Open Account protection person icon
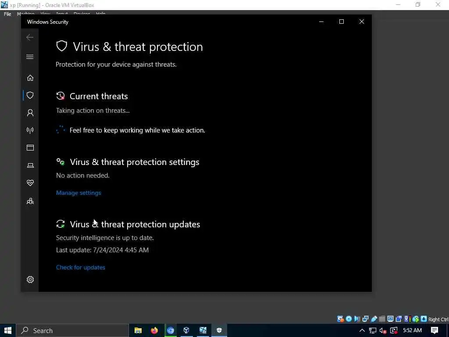The image size is (449, 337). point(30,113)
